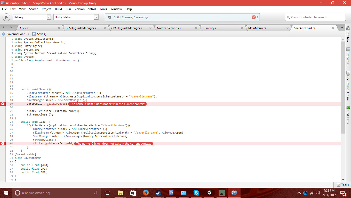Click the error marker on line 30

(3, 143)
